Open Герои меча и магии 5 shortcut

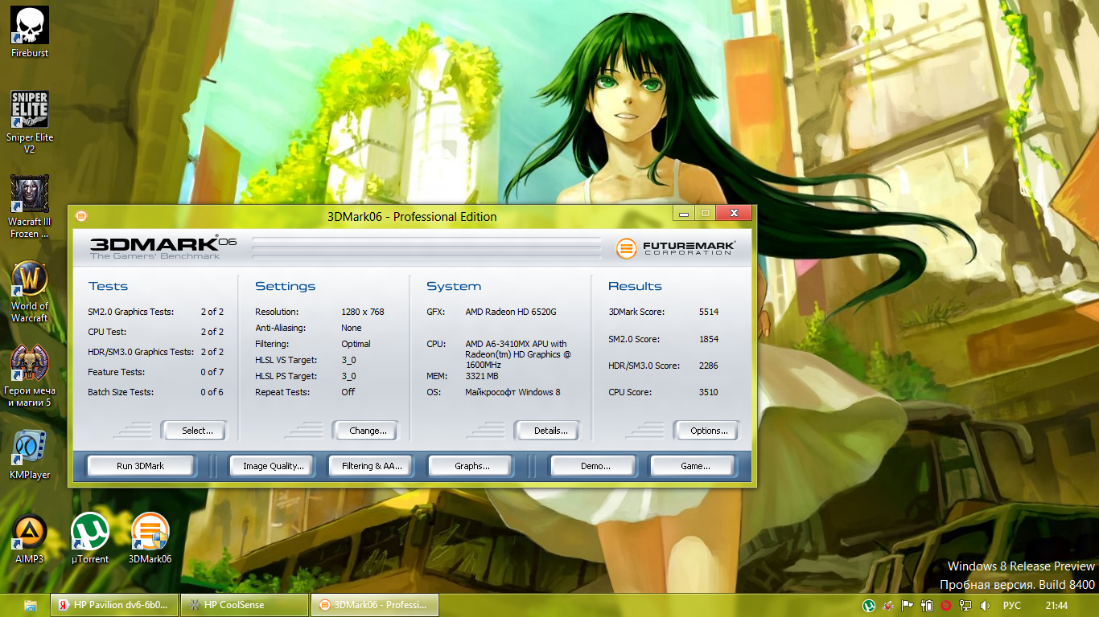pos(30,376)
